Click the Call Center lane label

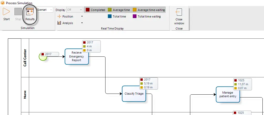click(x=25, y=58)
